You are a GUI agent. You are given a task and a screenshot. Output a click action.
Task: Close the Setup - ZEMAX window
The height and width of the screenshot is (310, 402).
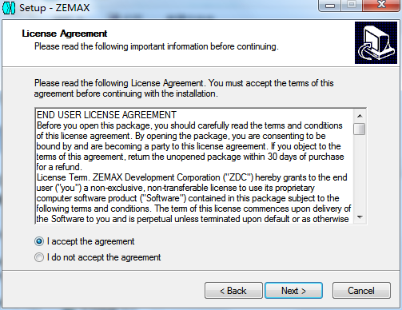coord(381,6)
